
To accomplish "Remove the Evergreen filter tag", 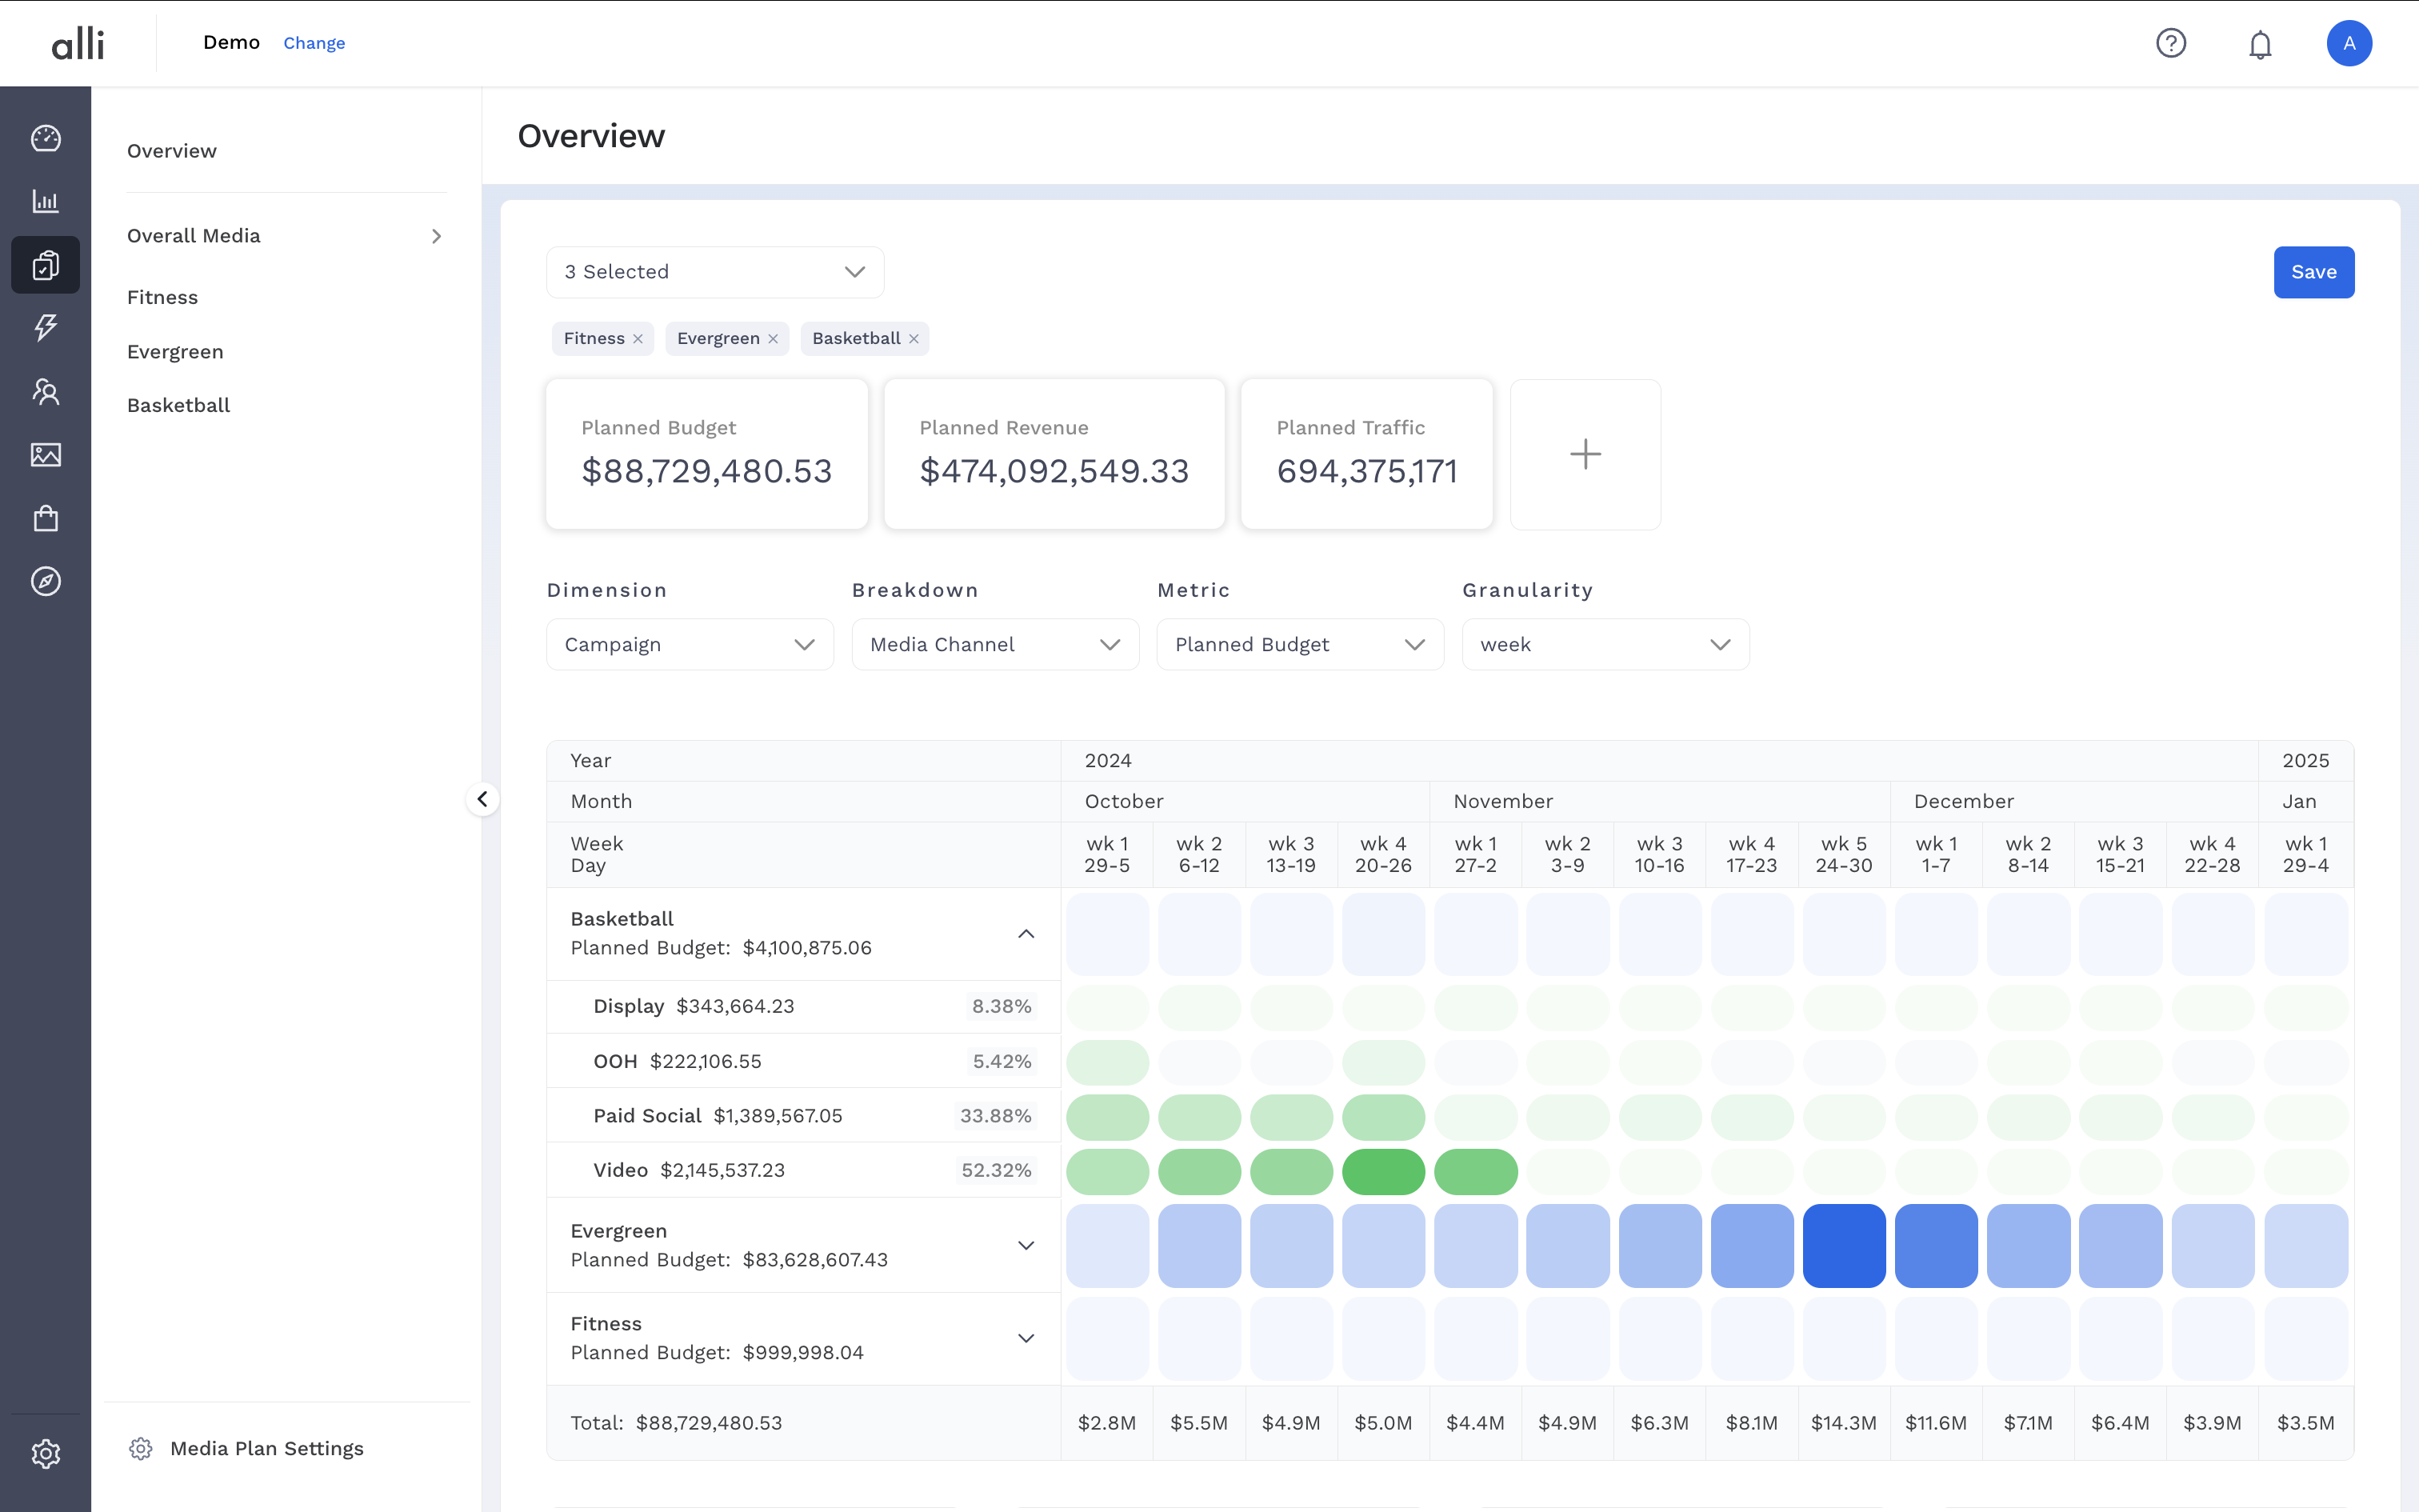I will click(x=773, y=339).
